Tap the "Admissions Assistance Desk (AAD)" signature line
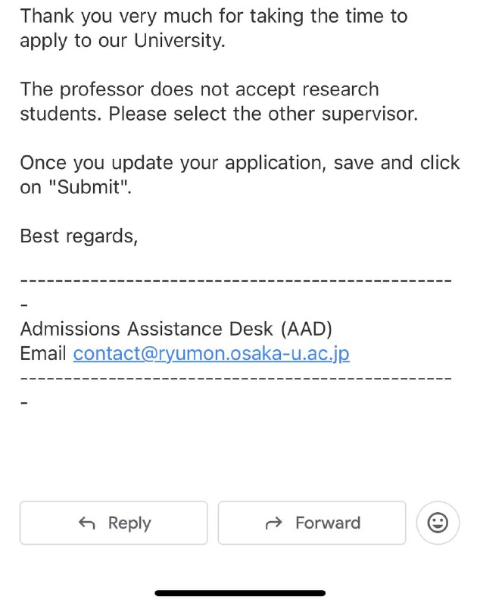The image size is (480, 606). 176,330
